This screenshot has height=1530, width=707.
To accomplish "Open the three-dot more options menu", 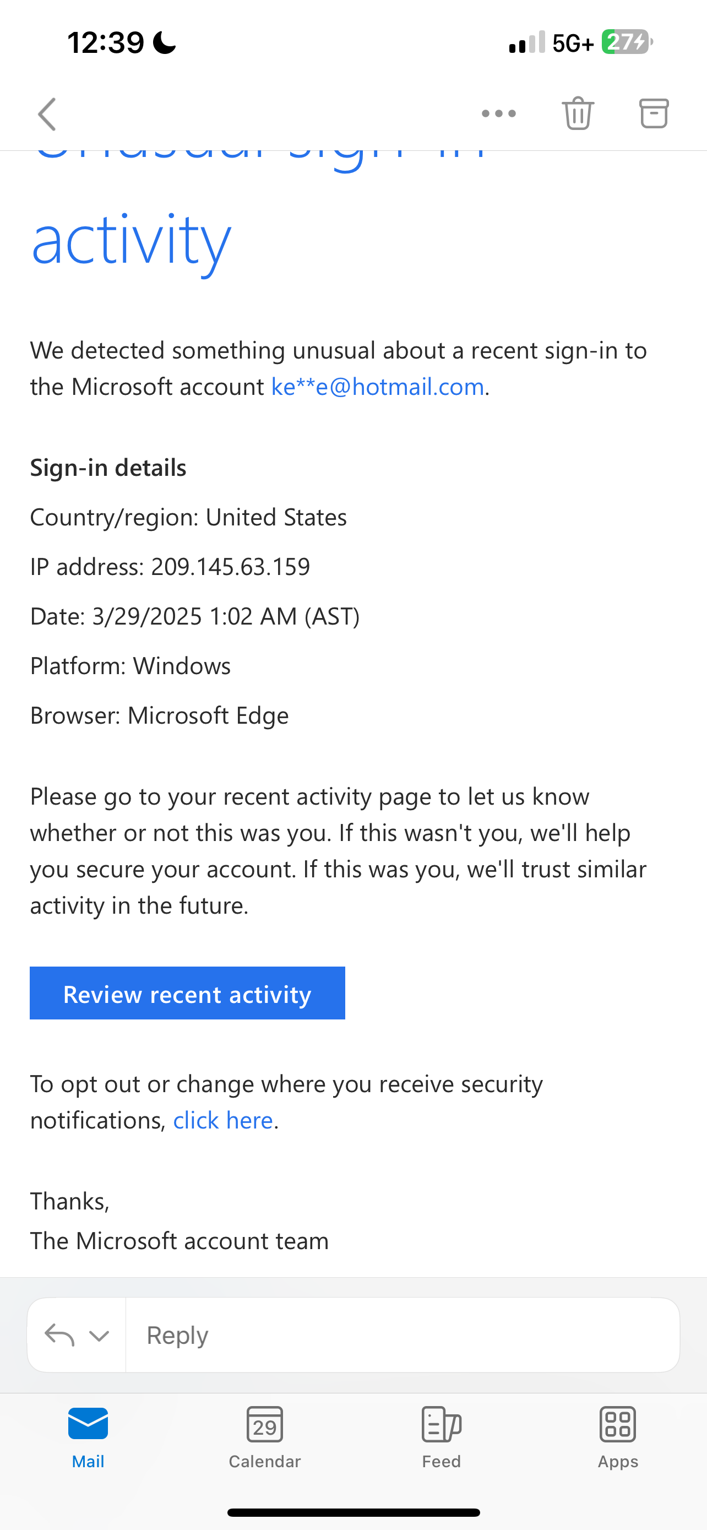I will tap(499, 113).
